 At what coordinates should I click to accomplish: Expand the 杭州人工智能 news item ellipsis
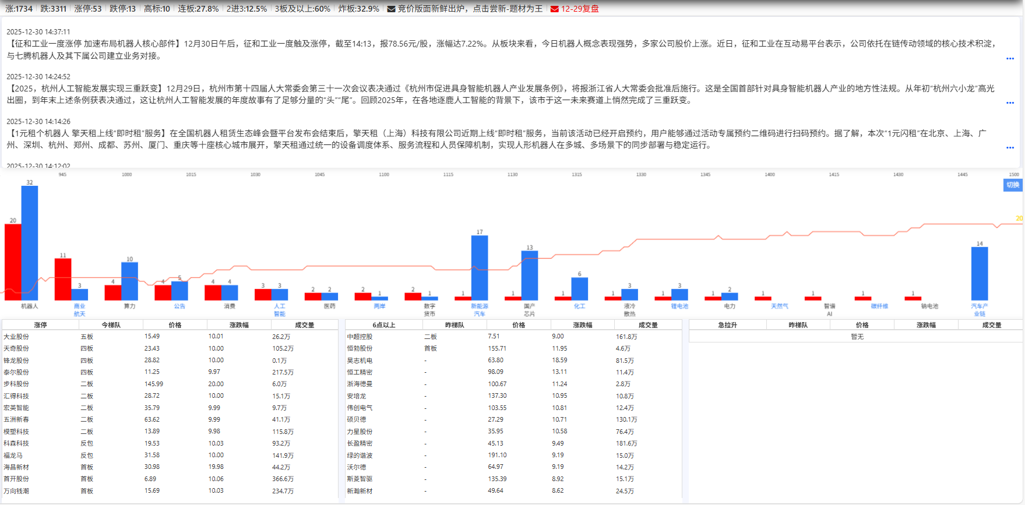pos(1010,103)
